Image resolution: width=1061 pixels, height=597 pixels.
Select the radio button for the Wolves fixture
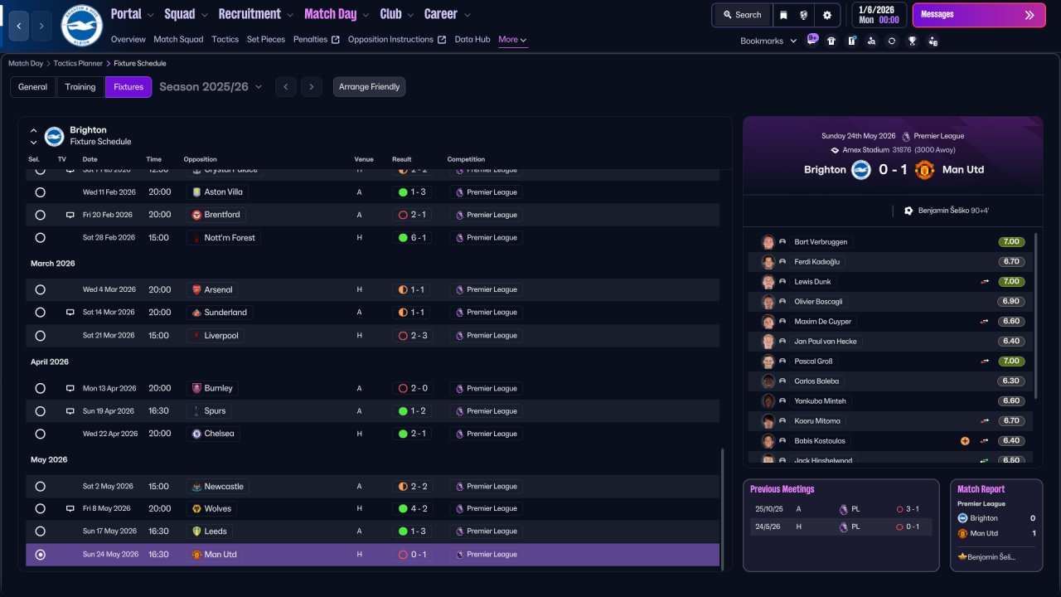point(40,508)
